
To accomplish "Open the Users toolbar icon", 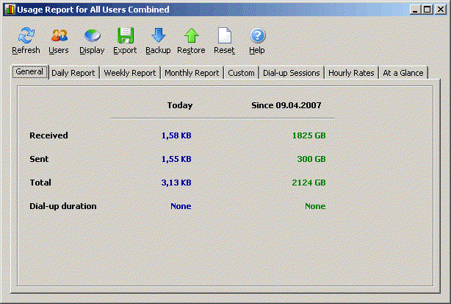I will click(59, 36).
